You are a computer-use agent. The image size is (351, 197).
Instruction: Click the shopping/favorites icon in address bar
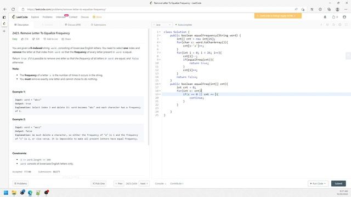click(303, 9)
